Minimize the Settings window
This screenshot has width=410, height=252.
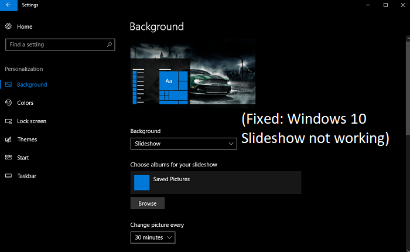click(368, 5)
